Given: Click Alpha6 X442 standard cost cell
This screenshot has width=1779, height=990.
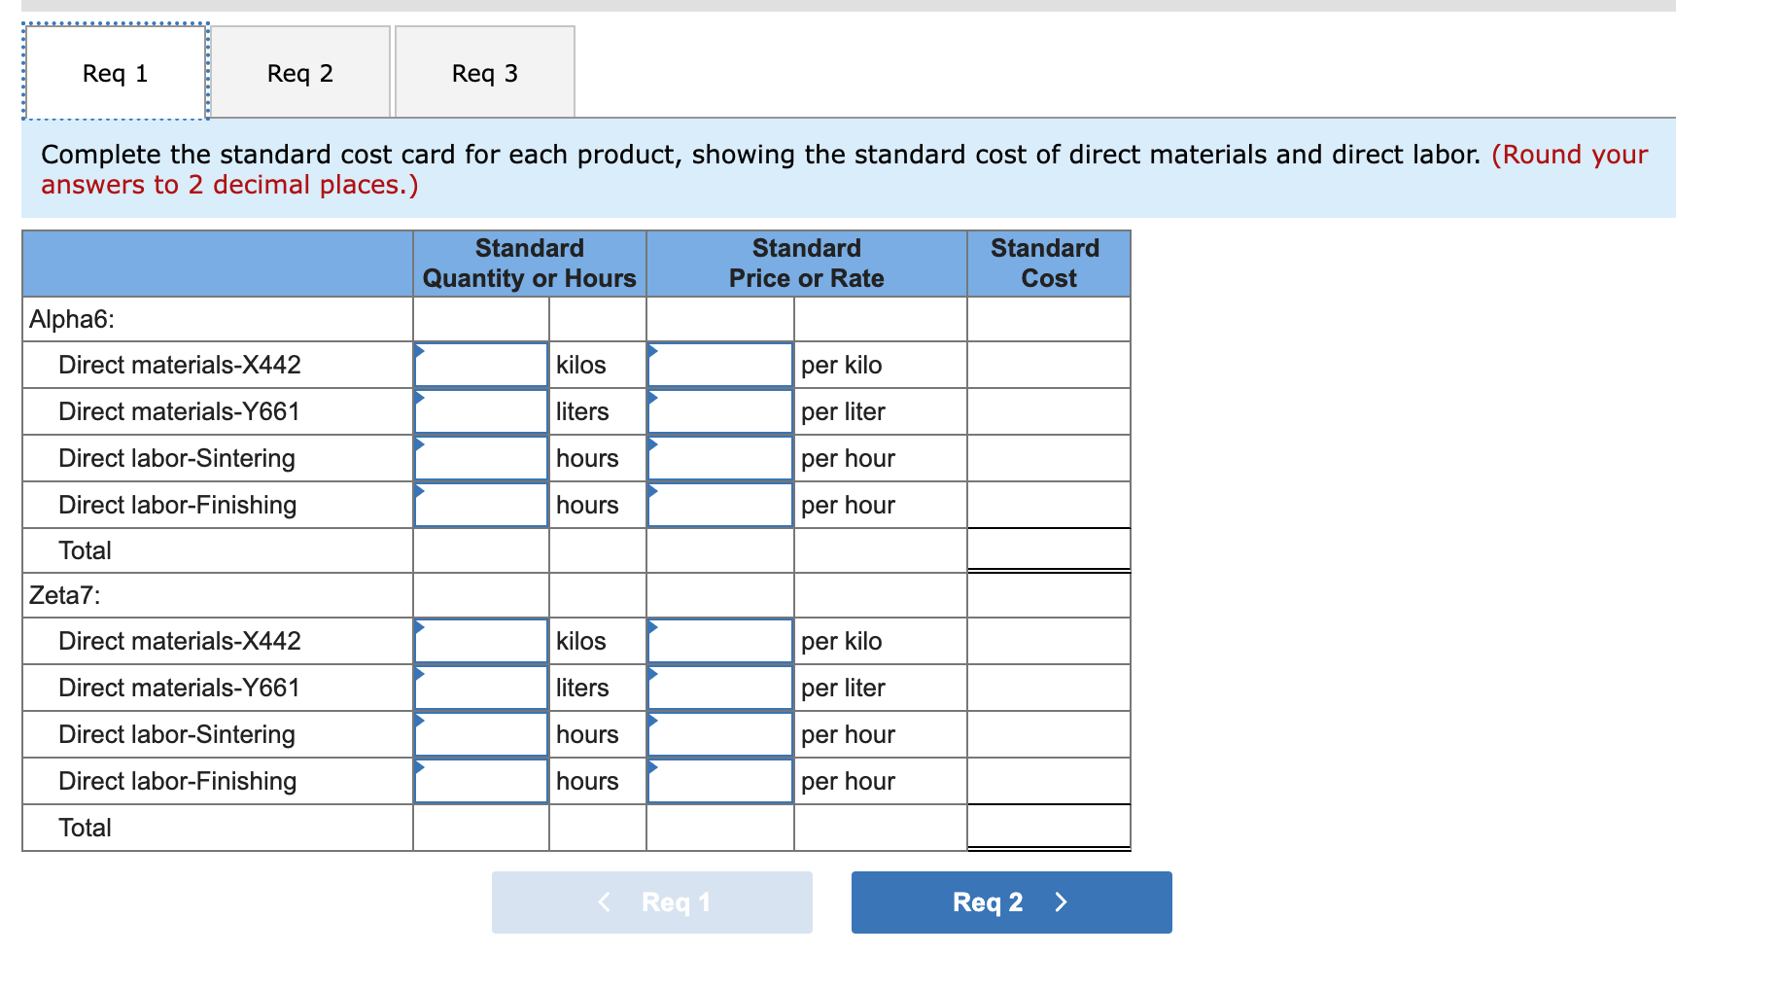Looking at the screenshot, I should 1049,365.
